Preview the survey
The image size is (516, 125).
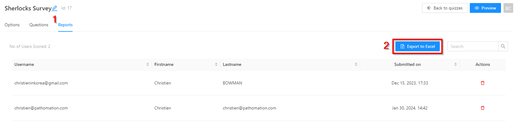[485, 8]
